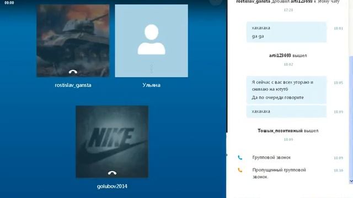Click hang-up icon on rostislav_gansta's tile
Image resolution: width=353 pixels, height=198 pixels.
[x=73, y=72]
